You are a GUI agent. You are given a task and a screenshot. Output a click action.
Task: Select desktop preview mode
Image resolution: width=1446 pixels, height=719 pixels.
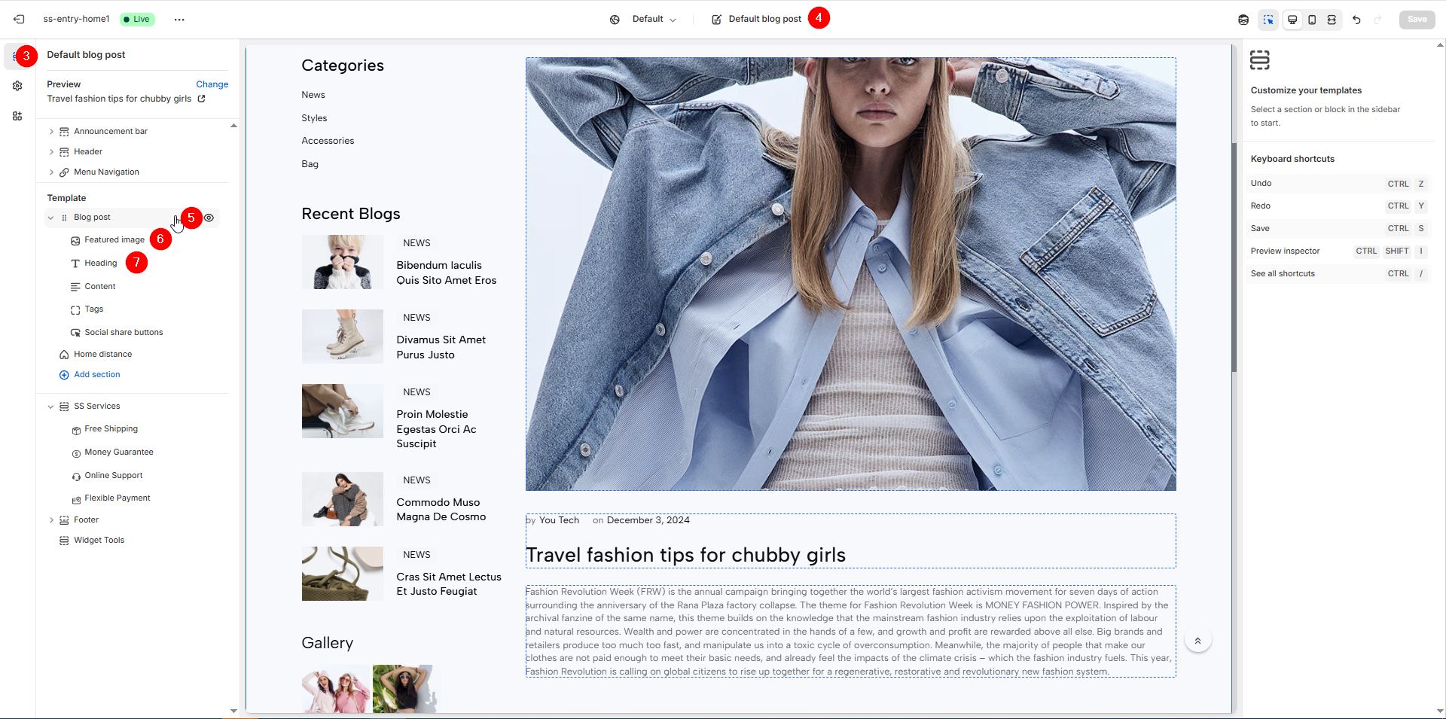(x=1292, y=20)
